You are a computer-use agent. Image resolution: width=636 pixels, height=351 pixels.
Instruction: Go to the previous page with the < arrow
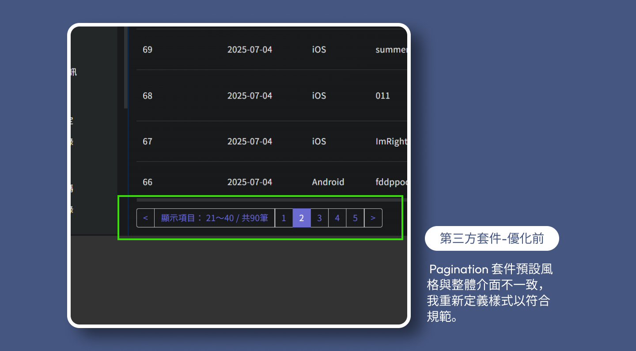[x=145, y=218]
